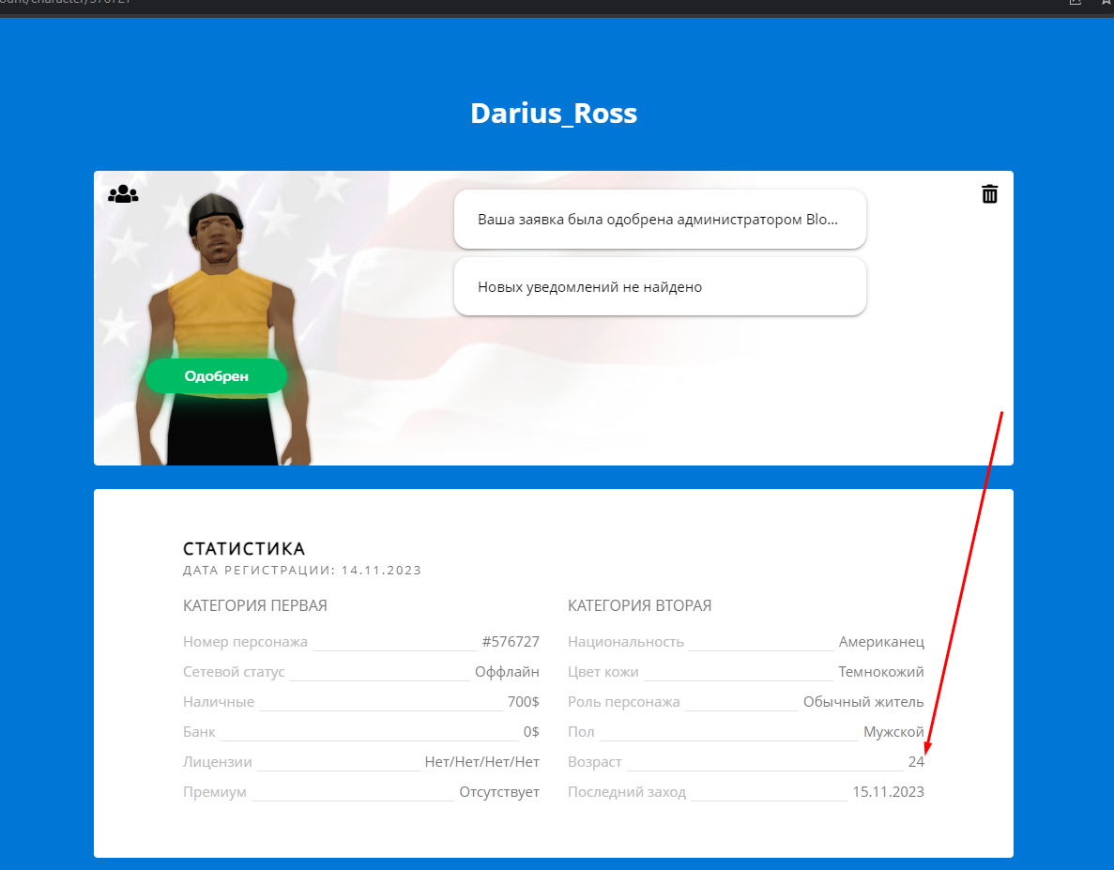
Task: Click the group users icon
Action: (123, 194)
